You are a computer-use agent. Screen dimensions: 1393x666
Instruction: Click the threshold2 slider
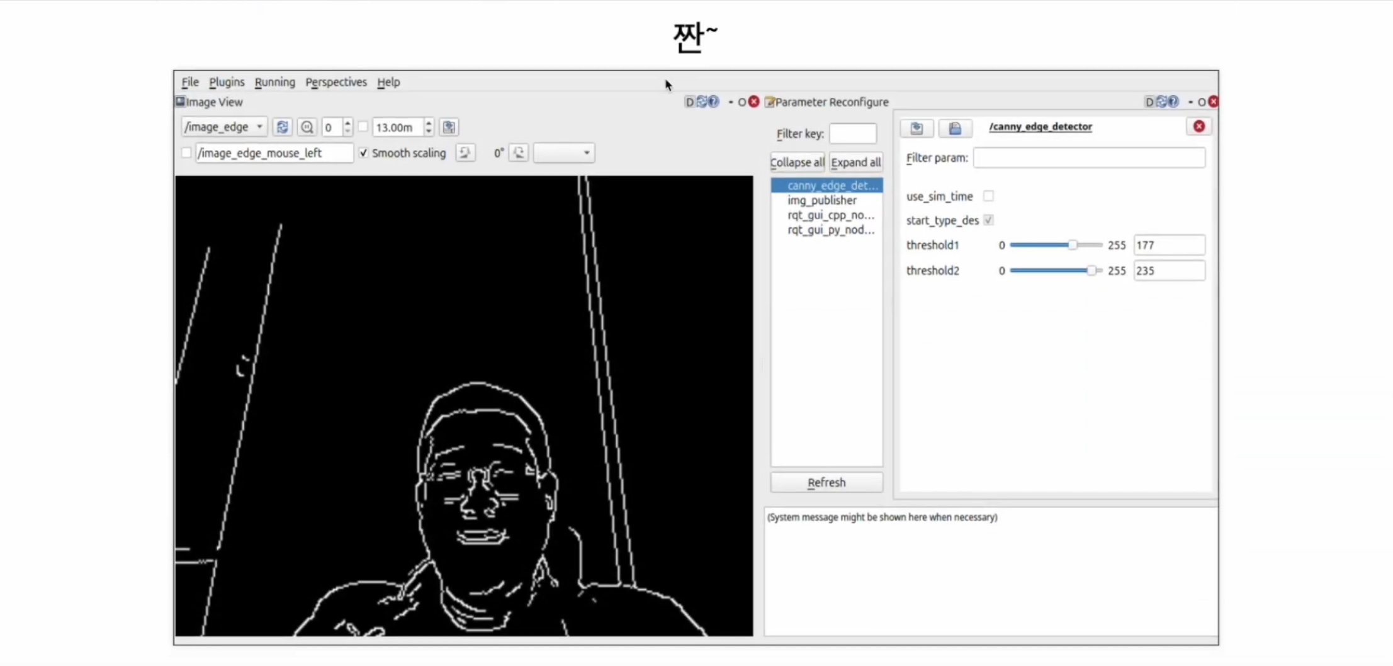point(1056,271)
